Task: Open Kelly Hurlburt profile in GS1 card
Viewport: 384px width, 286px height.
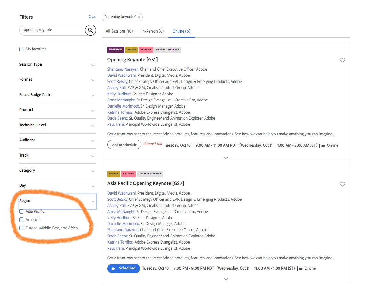Action: point(119,94)
